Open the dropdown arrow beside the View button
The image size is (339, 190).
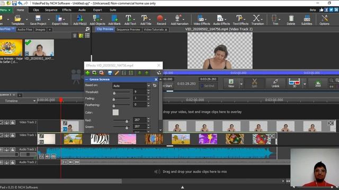242,84
